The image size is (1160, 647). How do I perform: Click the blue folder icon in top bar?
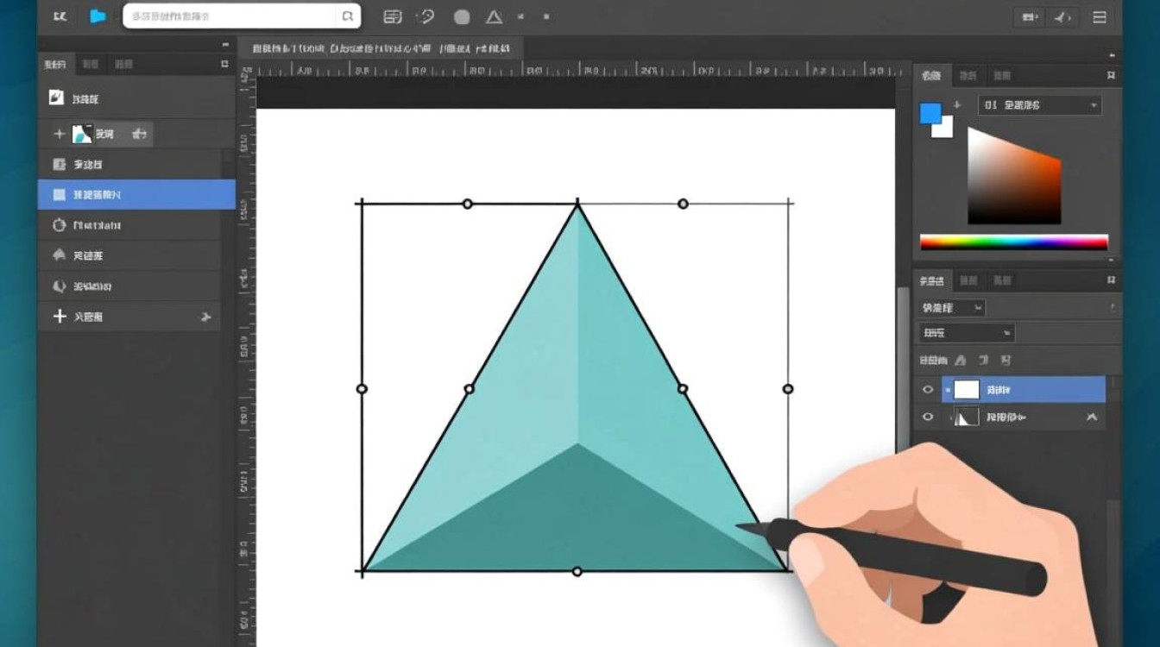[98, 16]
